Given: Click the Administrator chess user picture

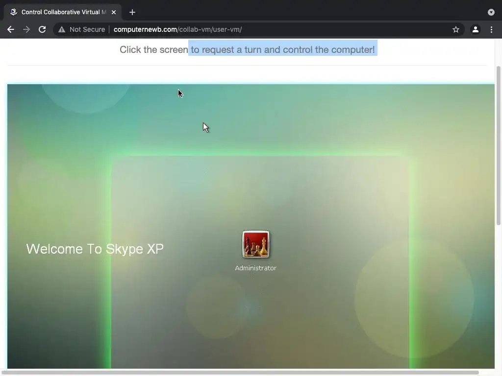Looking at the screenshot, I should pos(256,244).
